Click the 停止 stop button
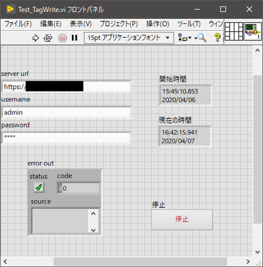 coord(182,220)
